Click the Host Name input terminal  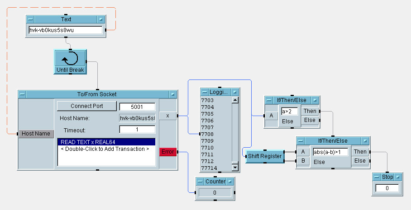(36, 134)
